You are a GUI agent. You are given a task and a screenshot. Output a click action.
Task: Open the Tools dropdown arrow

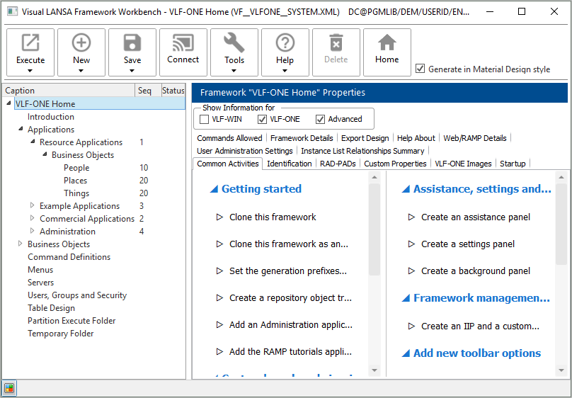[234, 71]
